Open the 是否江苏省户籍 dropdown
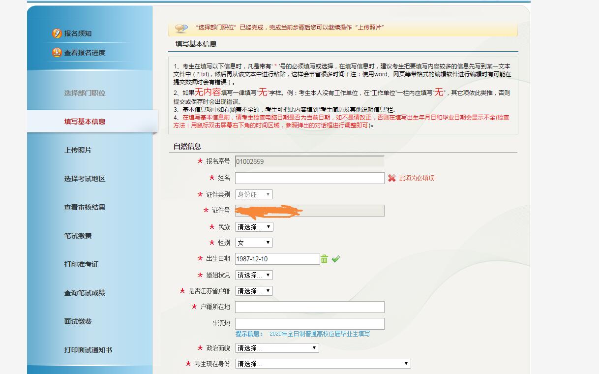The image size is (599, 374). coord(254,291)
